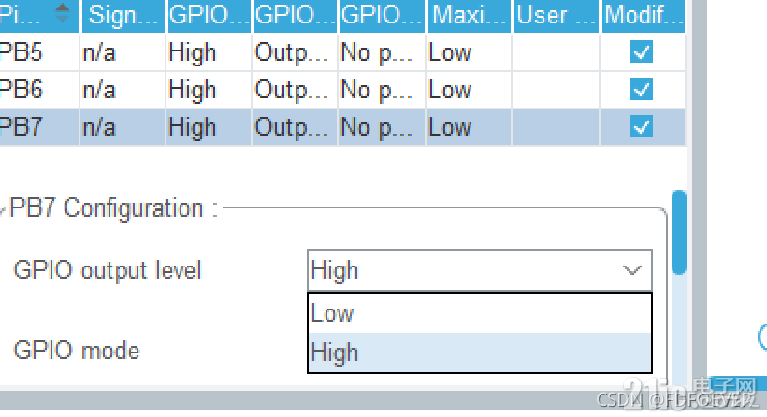This screenshot has width=767, height=417.
Task: Click the Modified column header
Action: [x=642, y=14]
